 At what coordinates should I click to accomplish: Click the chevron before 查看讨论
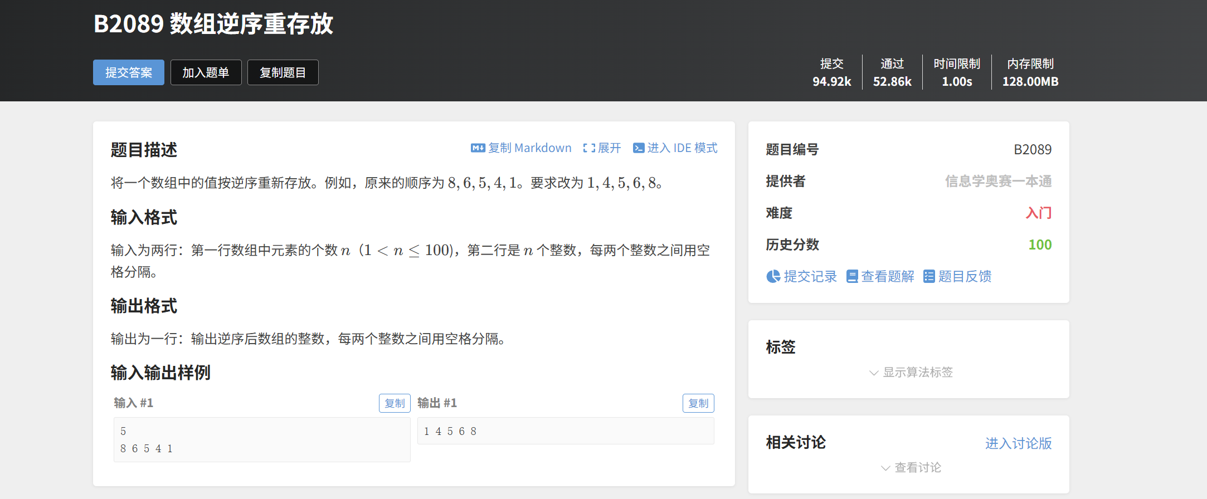click(885, 468)
